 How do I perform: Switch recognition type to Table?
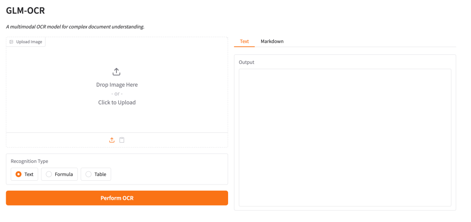point(89,174)
